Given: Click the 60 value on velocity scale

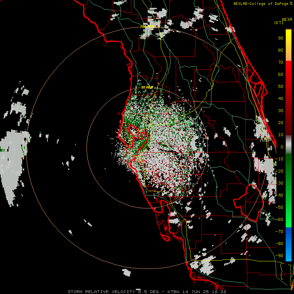Looking at the screenshot, I should point(281,74).
